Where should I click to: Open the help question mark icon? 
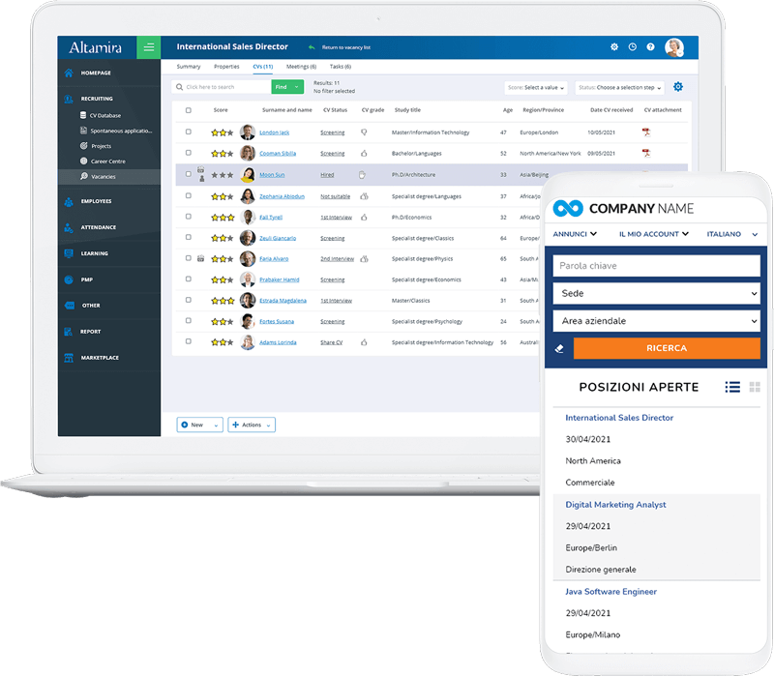(650, 46)
